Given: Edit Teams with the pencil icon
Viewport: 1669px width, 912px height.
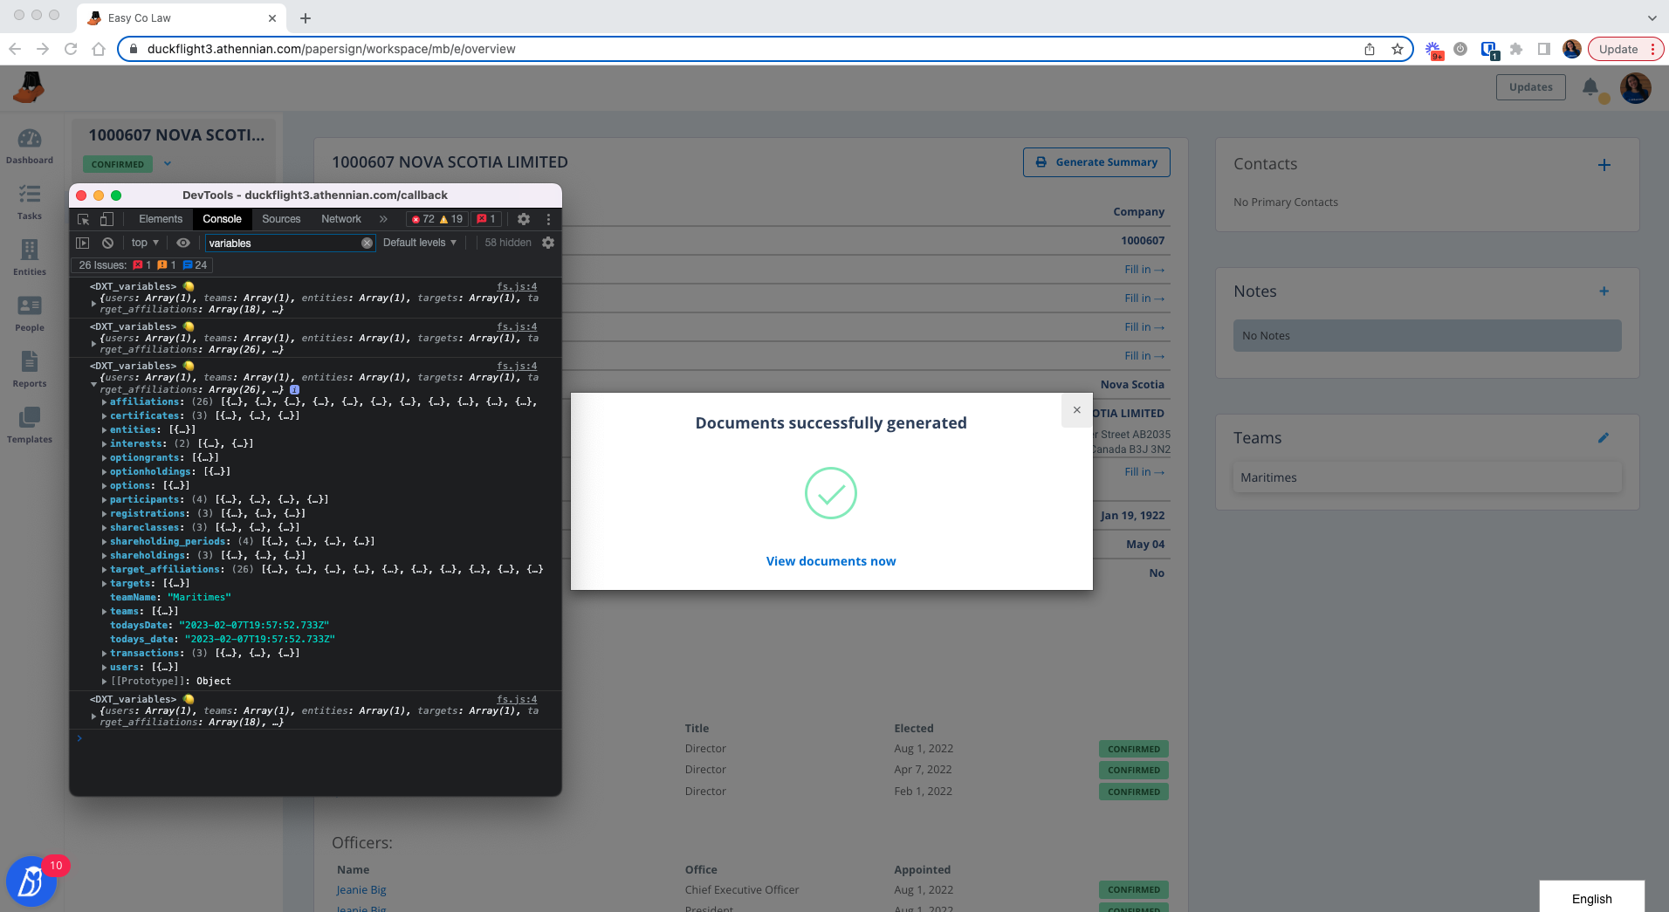Looking at the screenshot, I should click(x=1604, y=438).
